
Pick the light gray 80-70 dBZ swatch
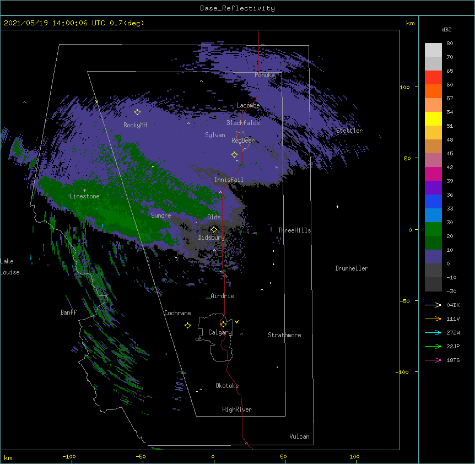click(x=433, y=50)
